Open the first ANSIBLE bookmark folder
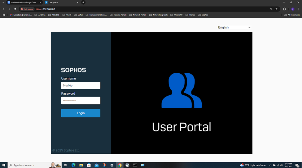 40,15
